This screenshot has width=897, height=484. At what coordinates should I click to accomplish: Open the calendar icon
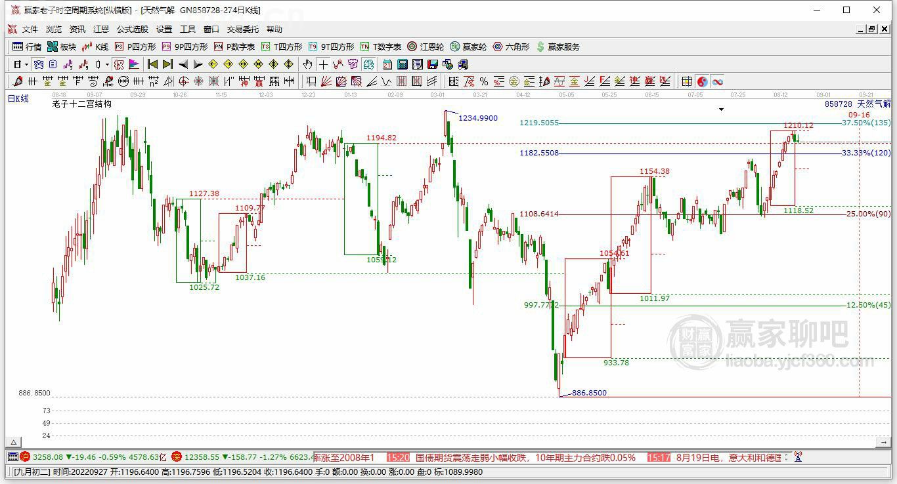pyautogui.click(x=387, y=64)
